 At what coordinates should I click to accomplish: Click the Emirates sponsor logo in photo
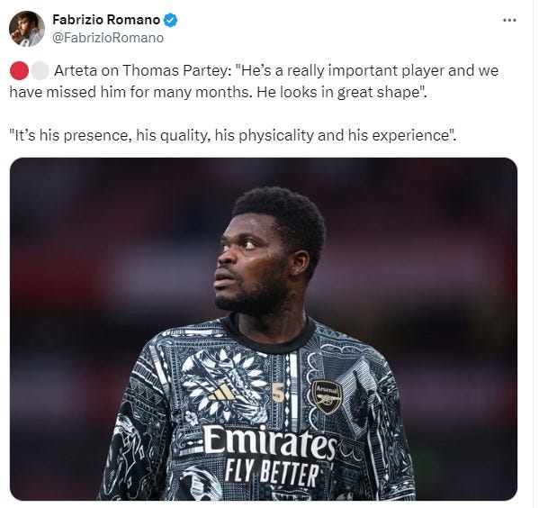click(x=270, y=441)
